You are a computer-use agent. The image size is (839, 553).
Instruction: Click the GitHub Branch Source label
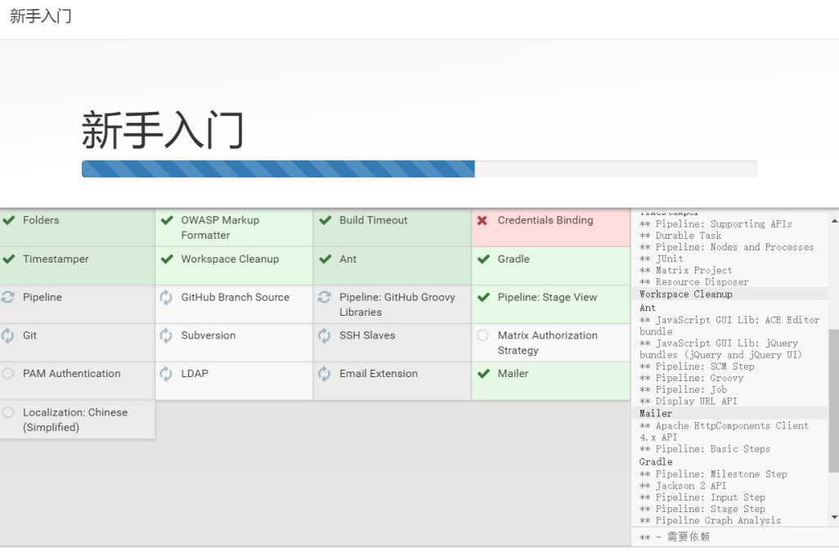[235, 297]
